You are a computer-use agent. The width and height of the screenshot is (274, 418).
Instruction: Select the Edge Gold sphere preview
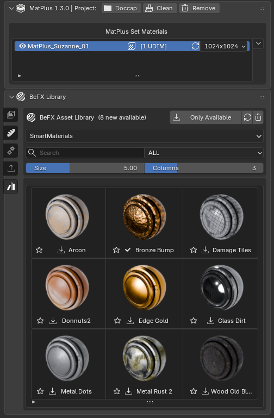click(144, 288)
